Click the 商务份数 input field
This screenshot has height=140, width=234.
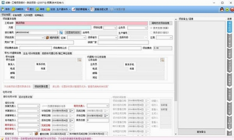pyautogui.click(x=98, y=120)
